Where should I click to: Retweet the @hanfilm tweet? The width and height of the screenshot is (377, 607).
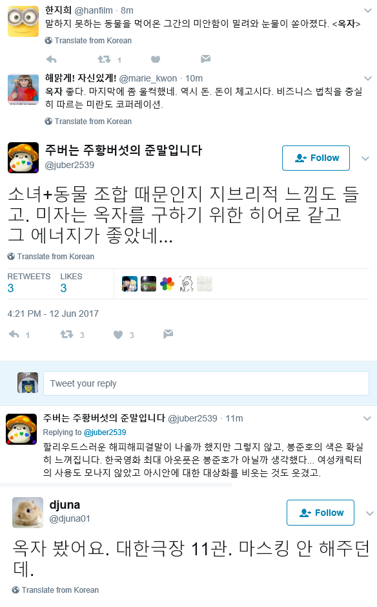click(104, 59)
